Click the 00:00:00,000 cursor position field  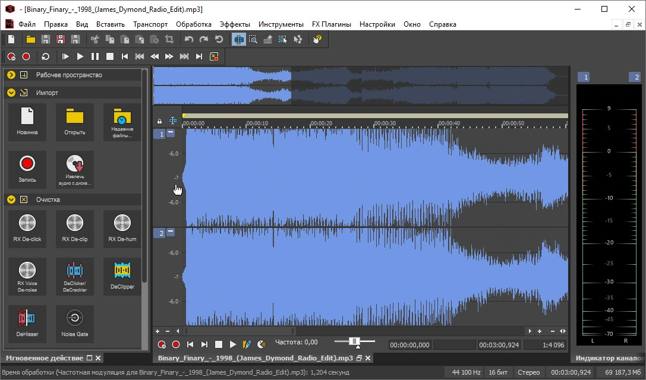pyautogui.click(x=409, y=345)
